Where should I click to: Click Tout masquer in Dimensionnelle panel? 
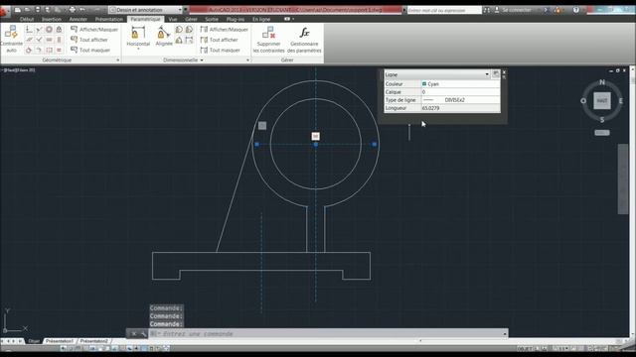[221, 50]
